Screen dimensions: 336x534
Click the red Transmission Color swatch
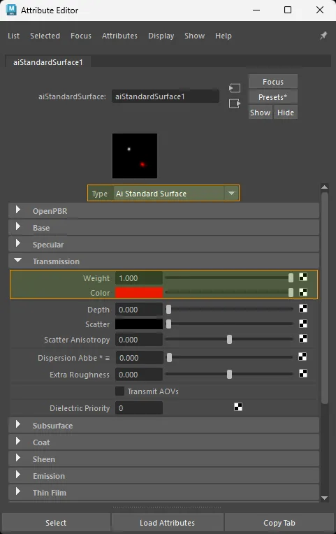pyautogui.click(x=139, y=293)
